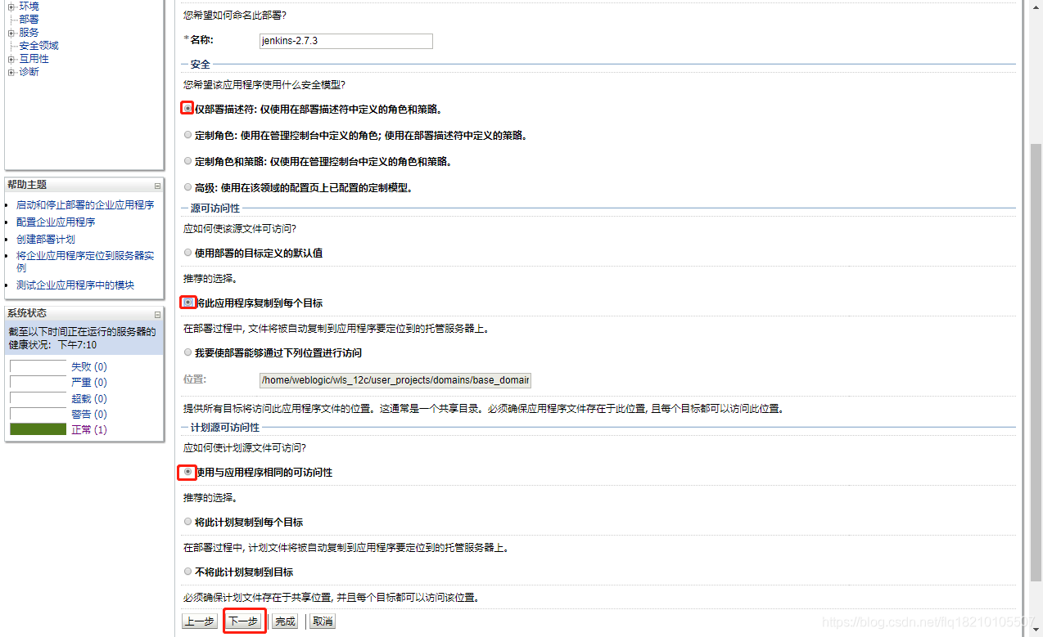This screenshot has width=1043, height=637.
Task: Open the 配置企业应用程序 help link
Action: tap(55, 221)
